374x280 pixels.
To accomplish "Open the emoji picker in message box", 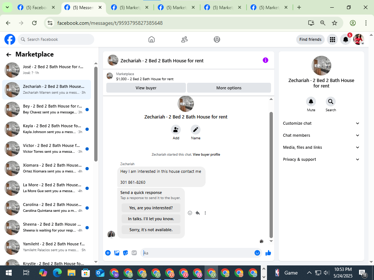I will pos(257,253).
